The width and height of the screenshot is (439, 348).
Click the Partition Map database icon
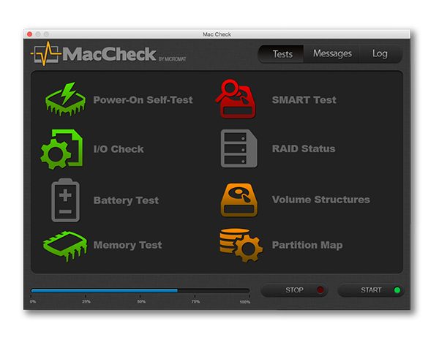(241, 246)
